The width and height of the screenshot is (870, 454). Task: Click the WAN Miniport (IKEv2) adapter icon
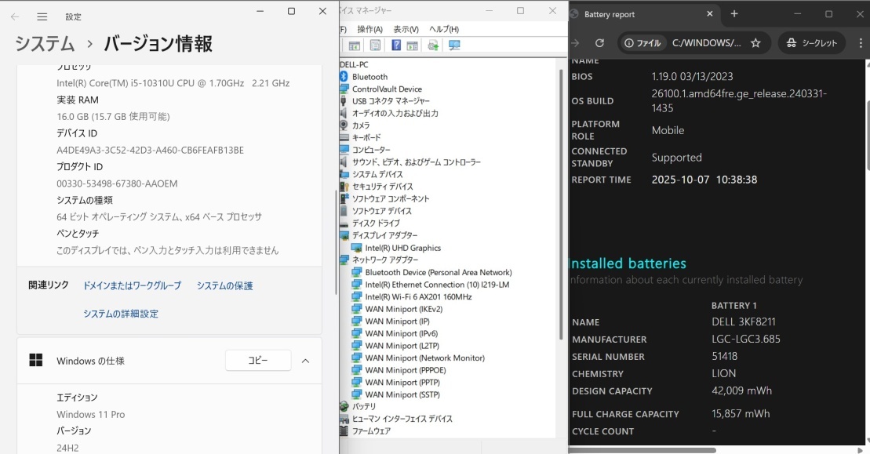coord(356,309)
